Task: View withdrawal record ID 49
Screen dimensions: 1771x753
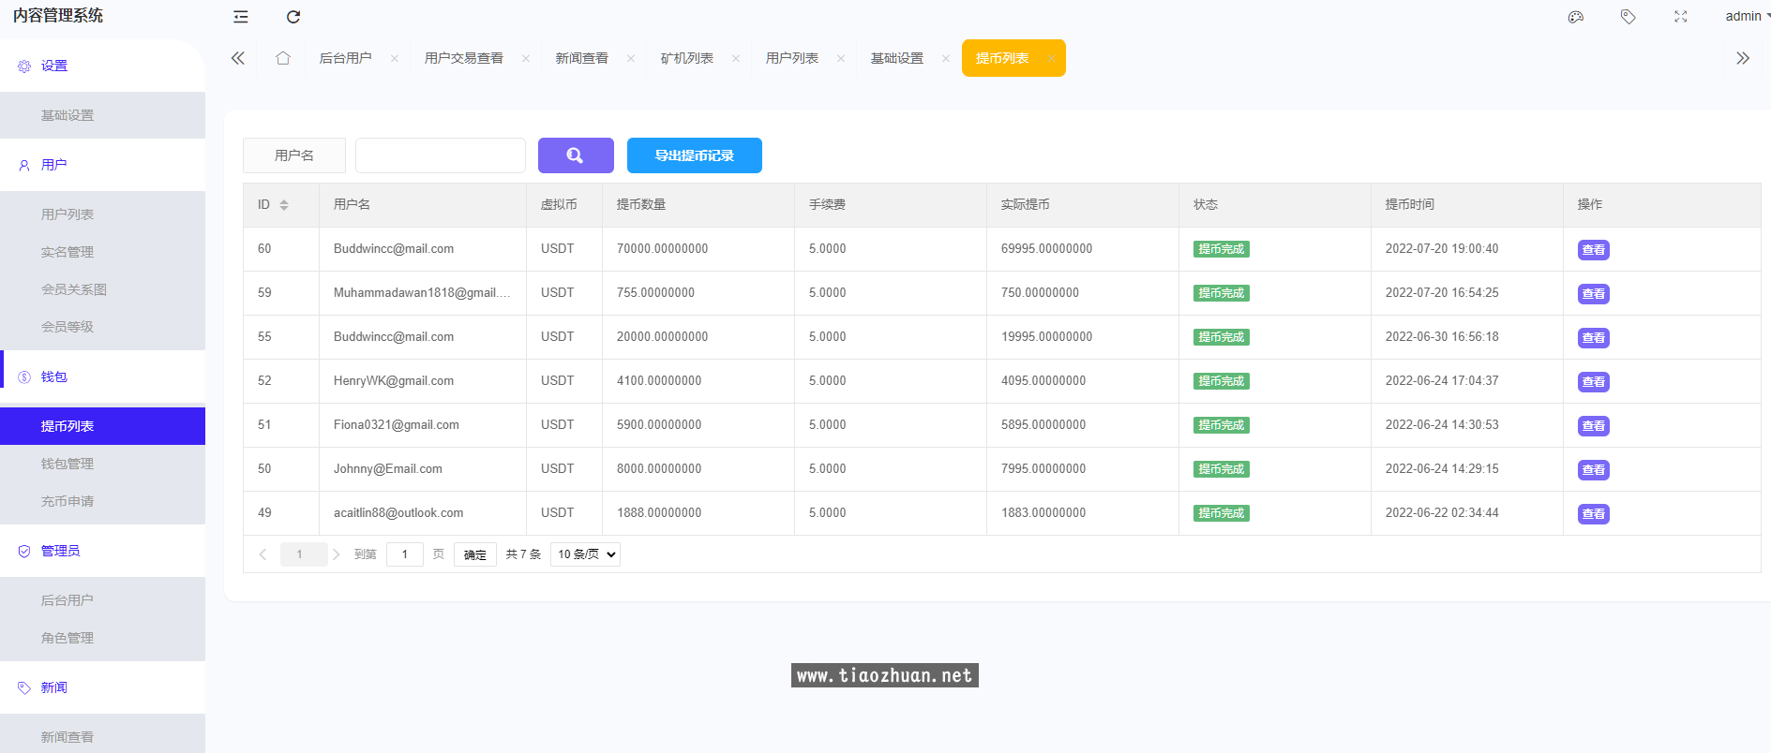Action: (x=1594, y=514)
